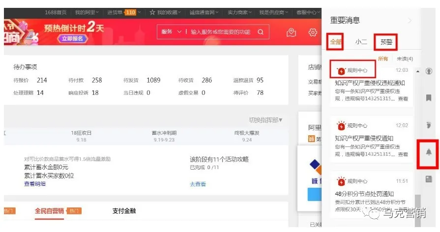
Task: Expand the 我是供应商 dropdown
Action: [x=287, y=12]
